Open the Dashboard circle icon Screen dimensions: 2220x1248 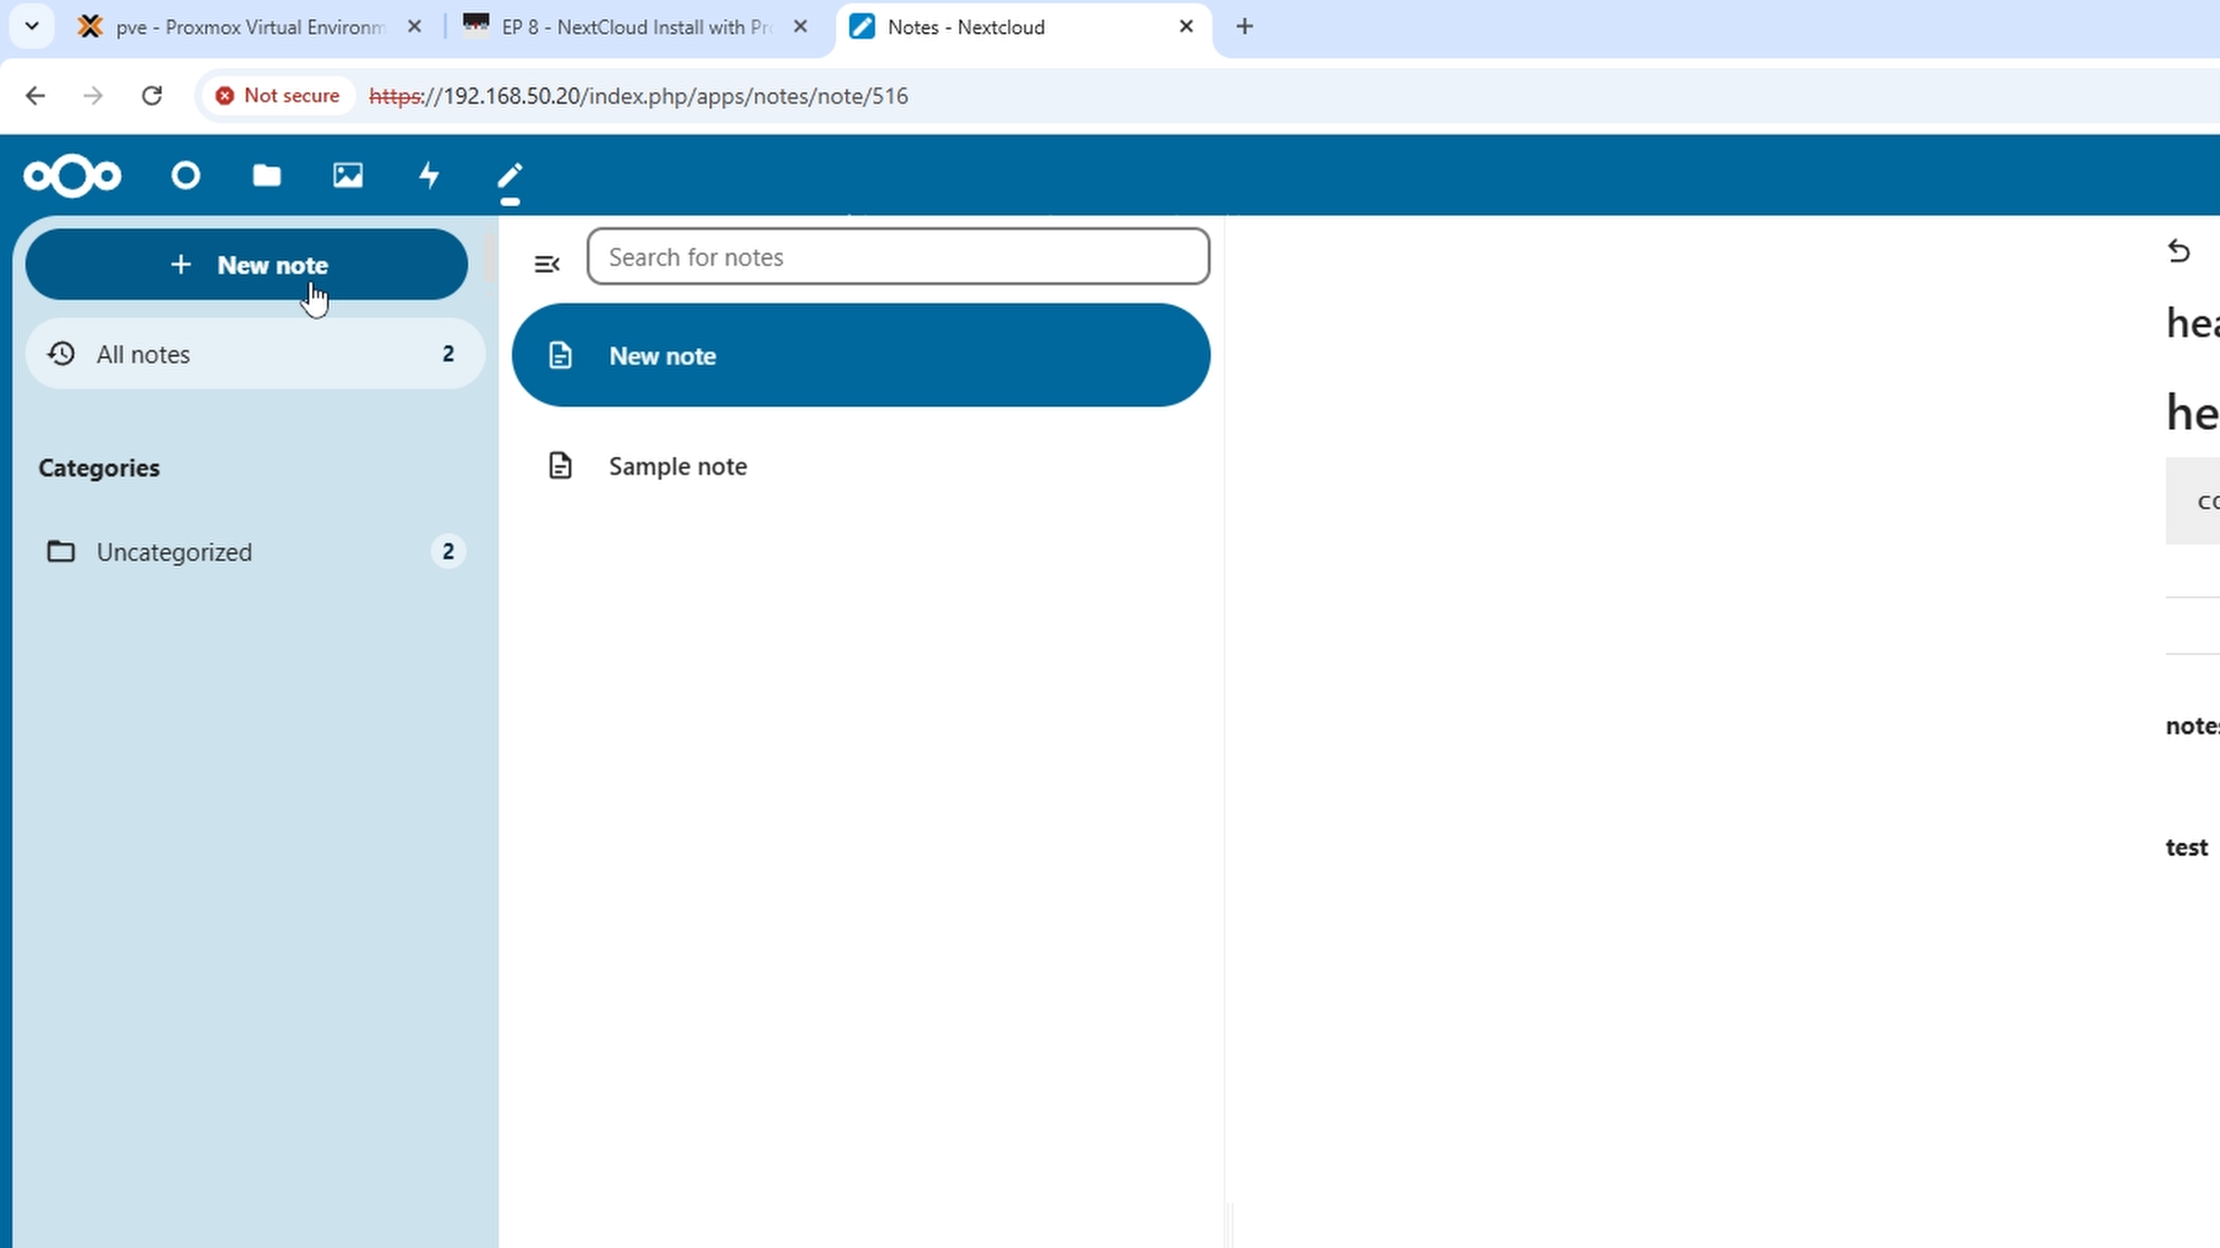pyautogui.click(x=186, y=176)
